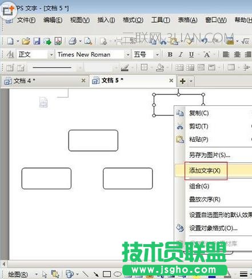Open the print dropdown arrow
The height and width of the screenshot is (279, 252).
point(81,41)
